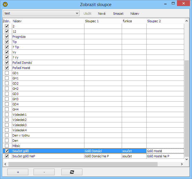Click the funkce column header

pyautogui.click(x=134, y=21)
